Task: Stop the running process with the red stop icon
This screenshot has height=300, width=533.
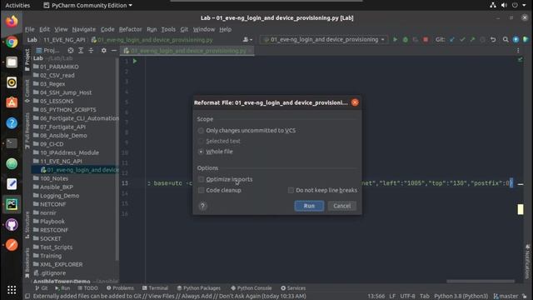Action: pyautogui.click(x=426, y=40)
